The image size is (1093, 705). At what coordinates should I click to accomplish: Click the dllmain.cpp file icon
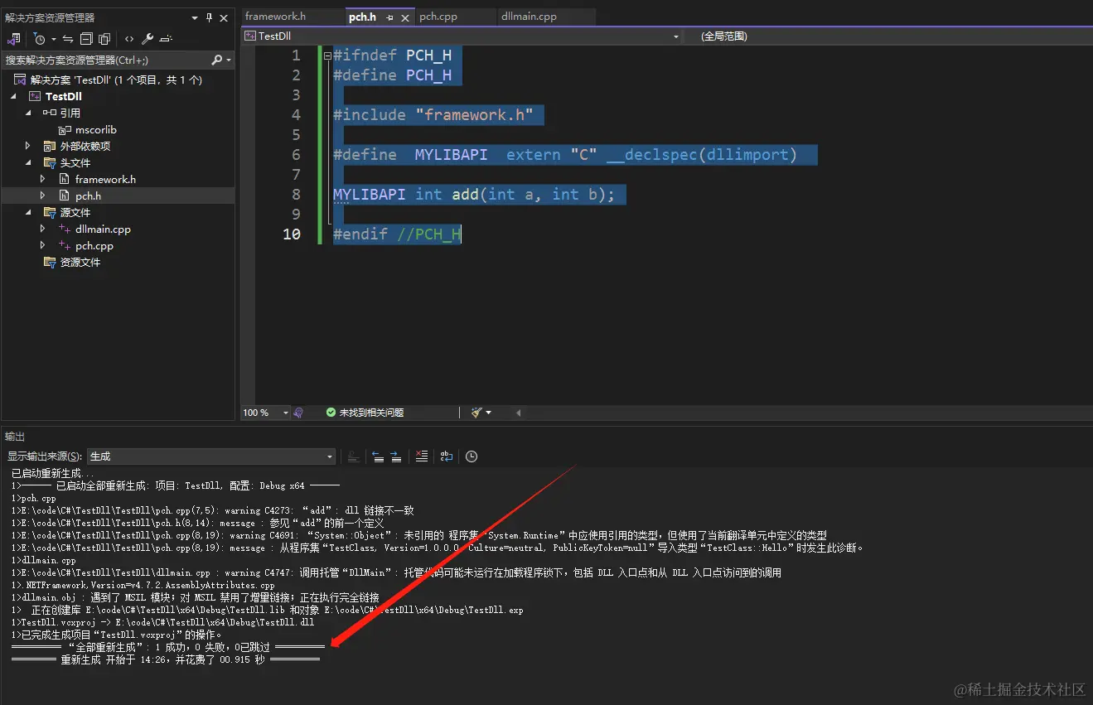(x=65, y=229)
